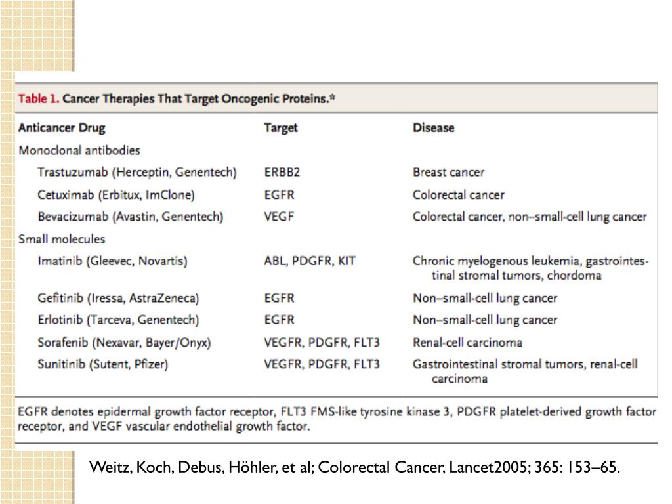Click the Table 1 title heading
The height and width of the screenshot is (504, 672).
tap(177, 99)
